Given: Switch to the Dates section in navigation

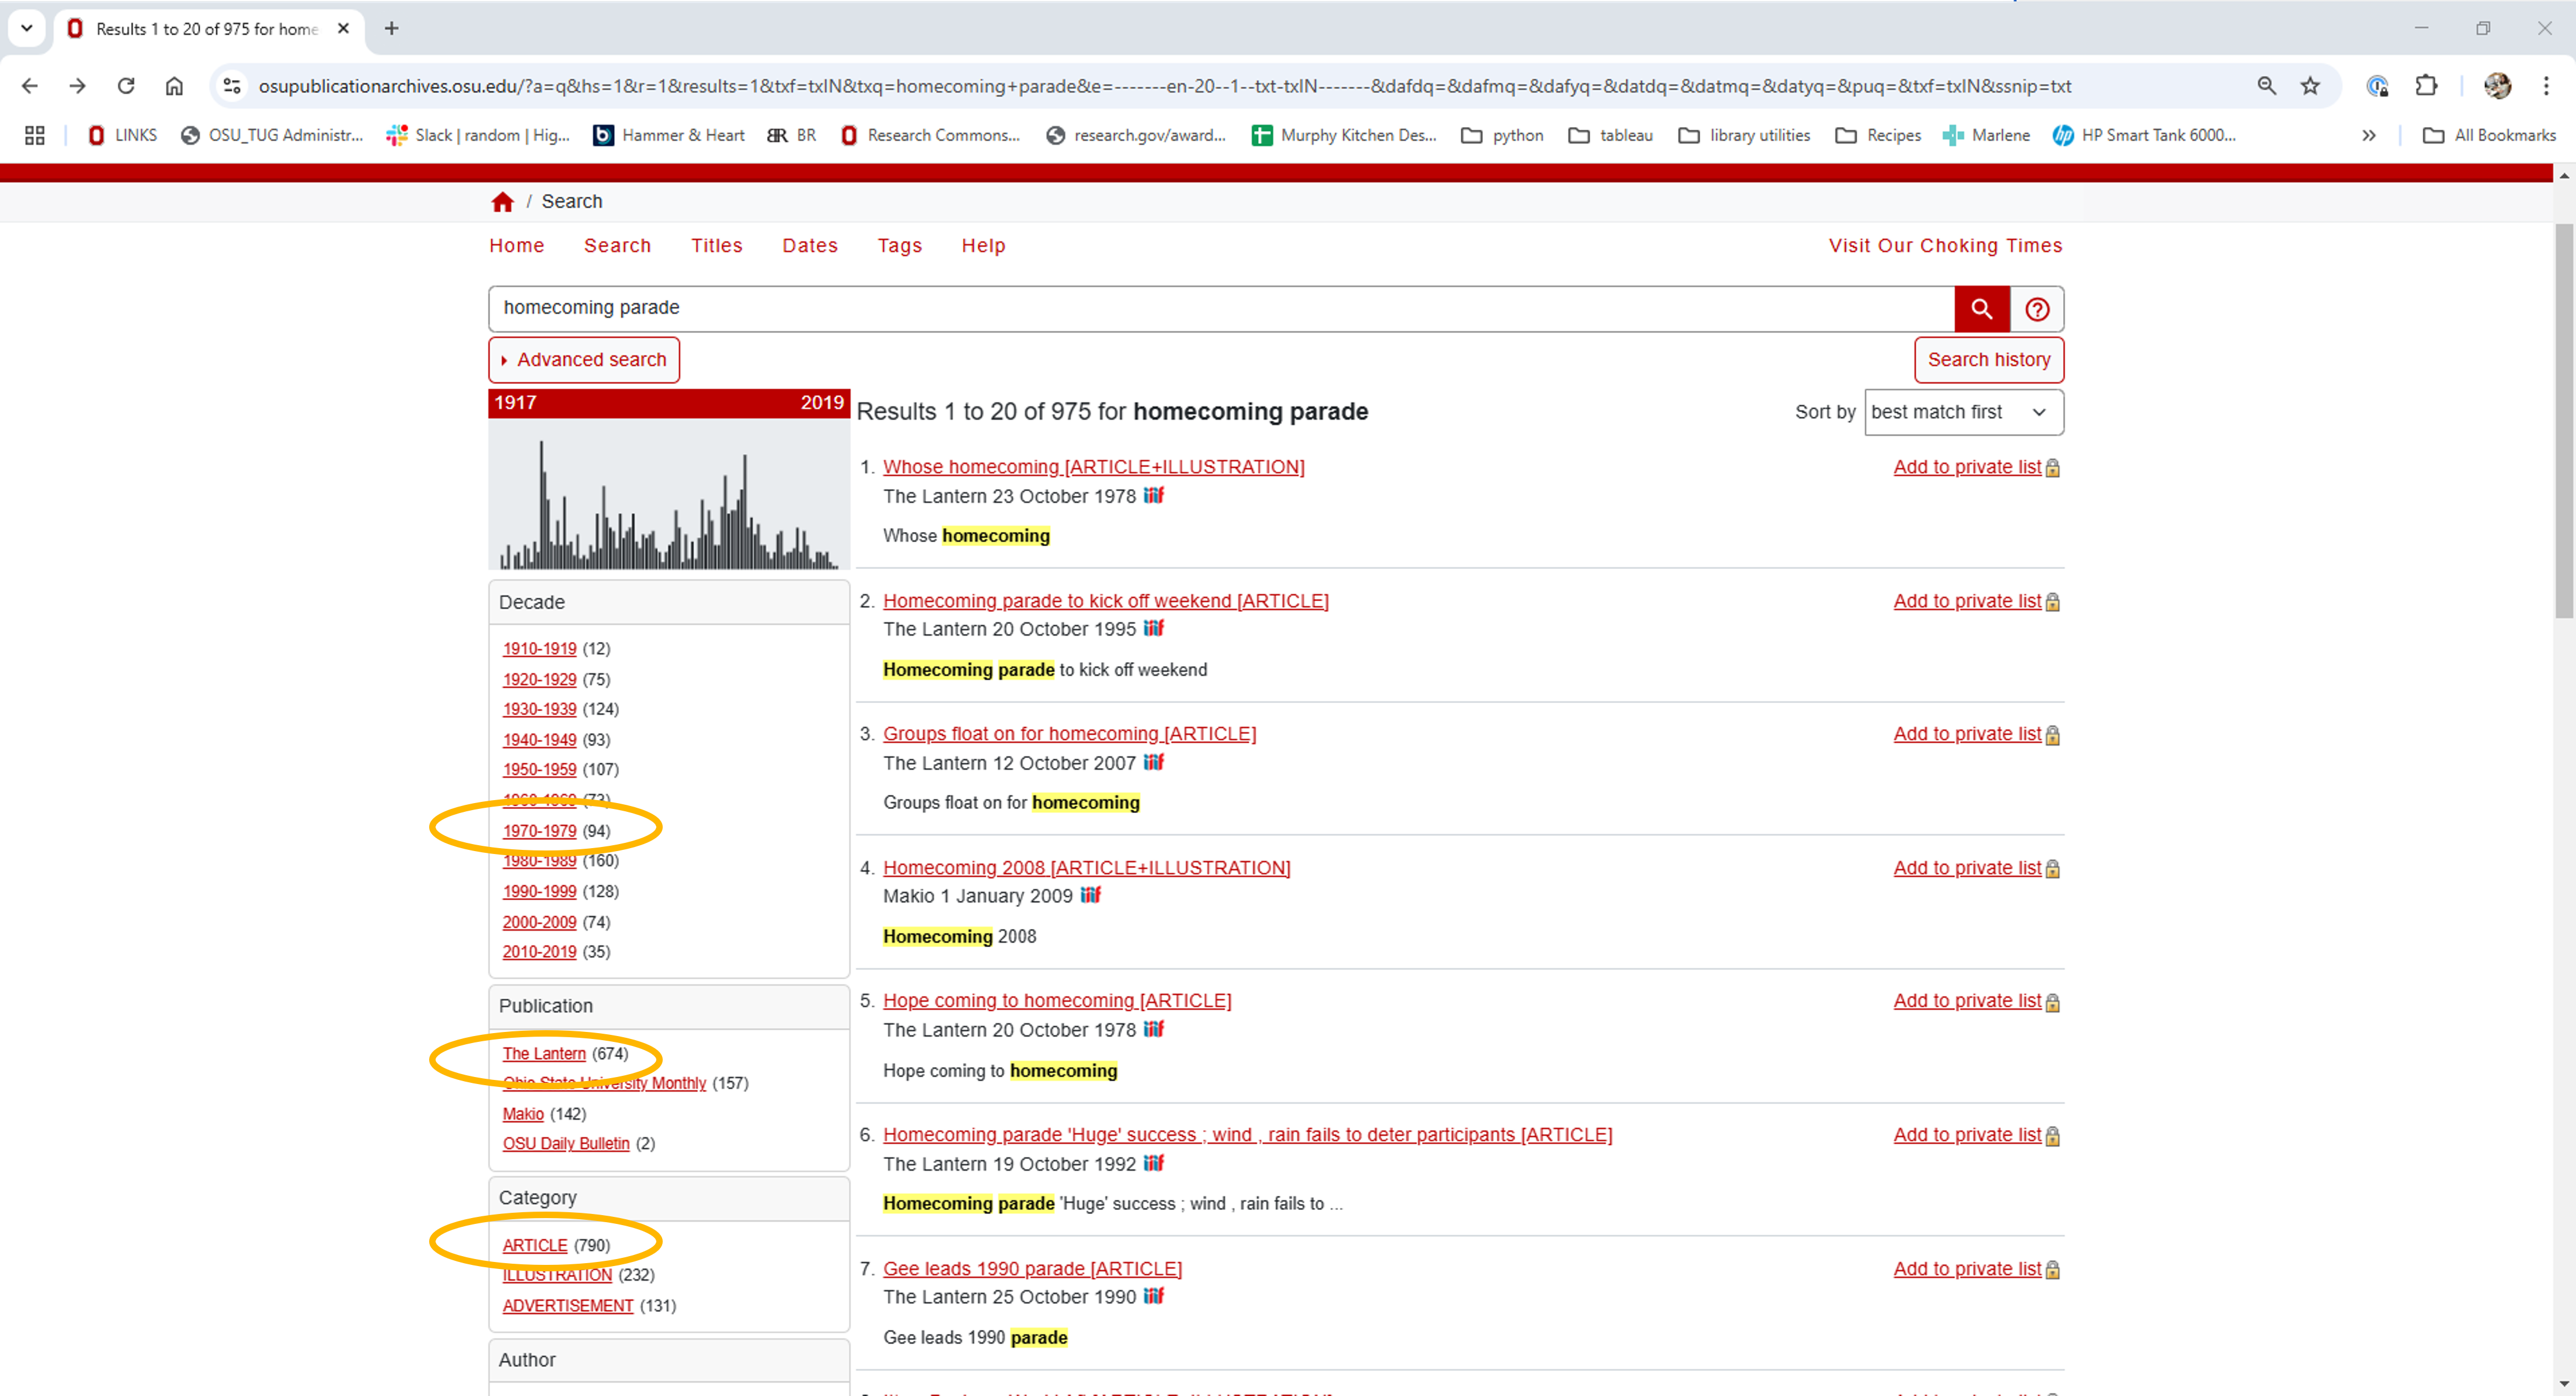Looking at the screenshot, I should click(810, 245).
